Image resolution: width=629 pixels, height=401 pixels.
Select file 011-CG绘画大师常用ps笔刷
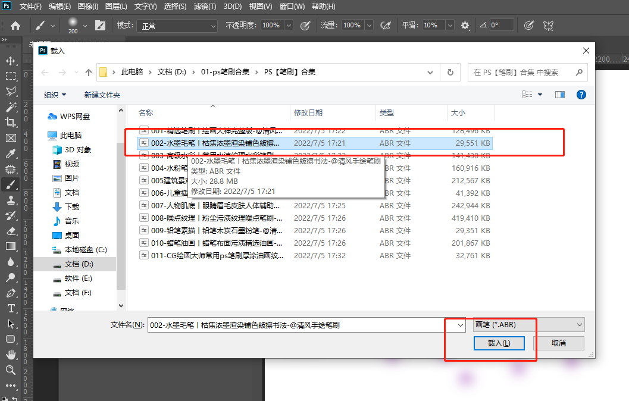pos(314,255)
